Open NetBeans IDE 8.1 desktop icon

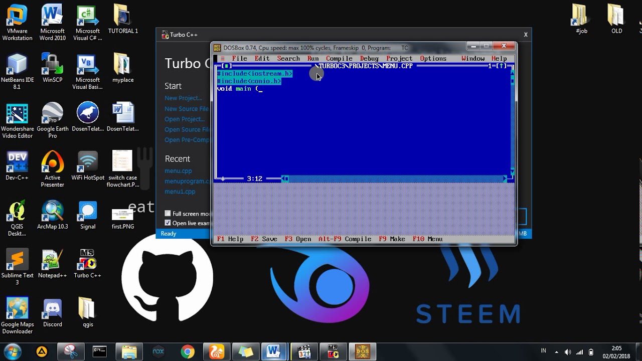coord(17,72)
